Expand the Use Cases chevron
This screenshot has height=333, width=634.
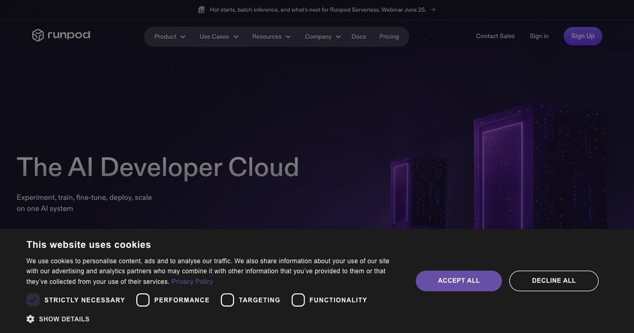tap(236, 37)
